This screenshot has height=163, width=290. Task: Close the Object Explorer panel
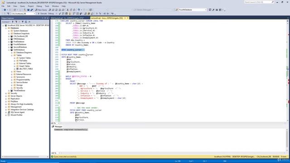coord(48,18)
